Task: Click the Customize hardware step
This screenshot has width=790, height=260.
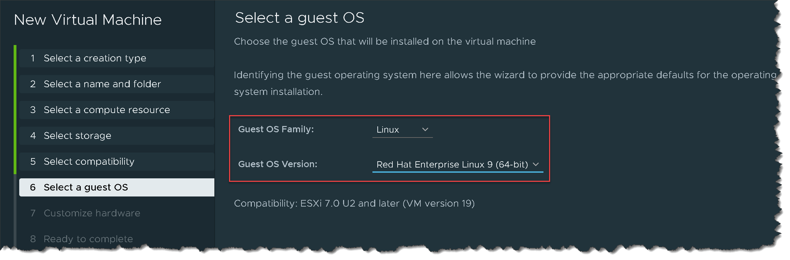Action: pos(92,213)
